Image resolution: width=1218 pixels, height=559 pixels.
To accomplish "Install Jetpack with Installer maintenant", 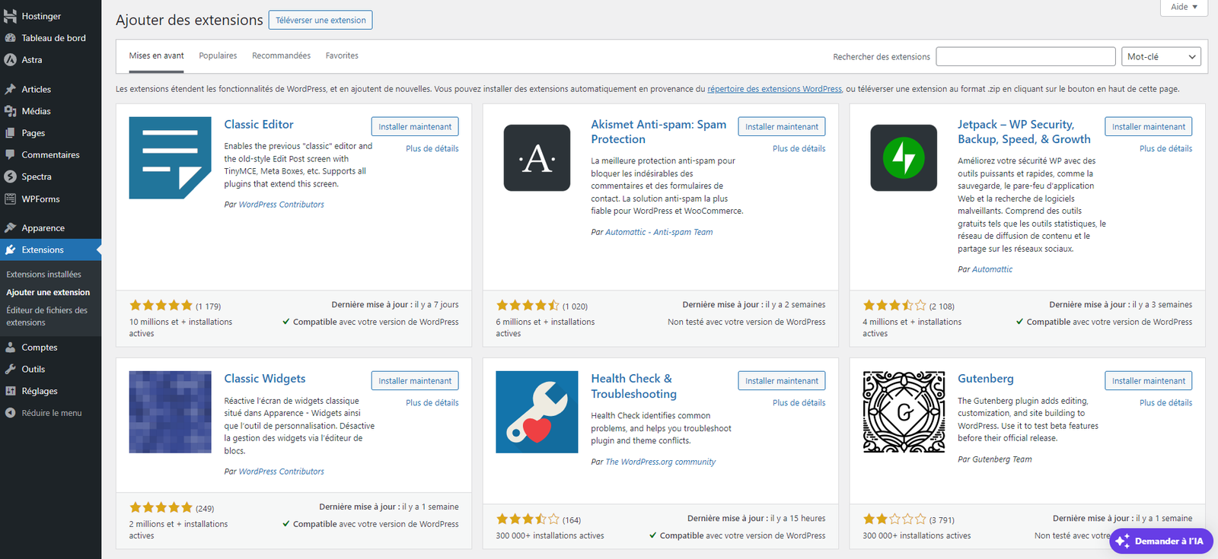I will (1148, 127).
